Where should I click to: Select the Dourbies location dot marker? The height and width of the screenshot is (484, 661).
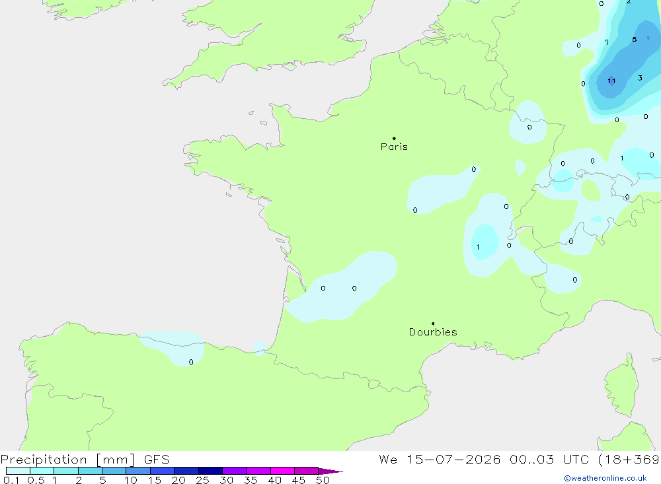point(433,324)
